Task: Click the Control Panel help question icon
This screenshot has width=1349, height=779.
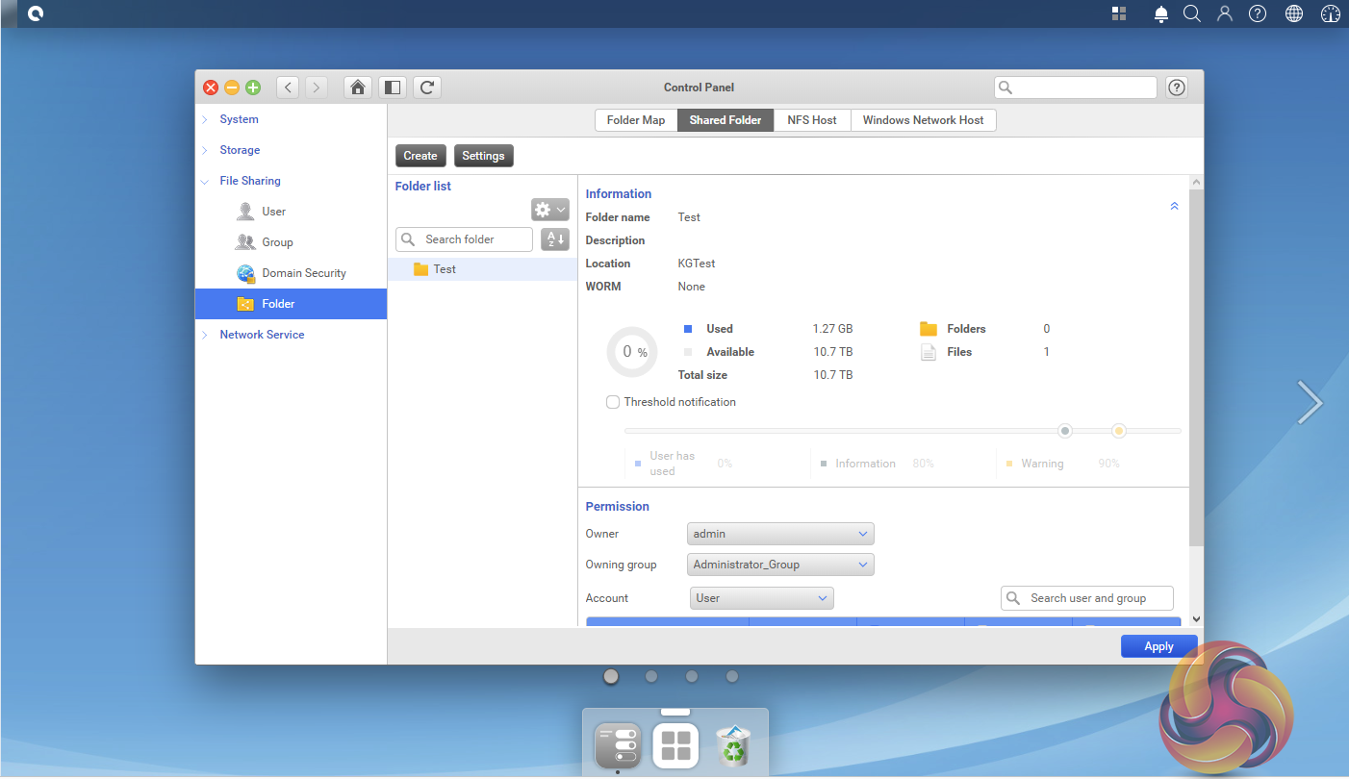Action: point(1176,88)
